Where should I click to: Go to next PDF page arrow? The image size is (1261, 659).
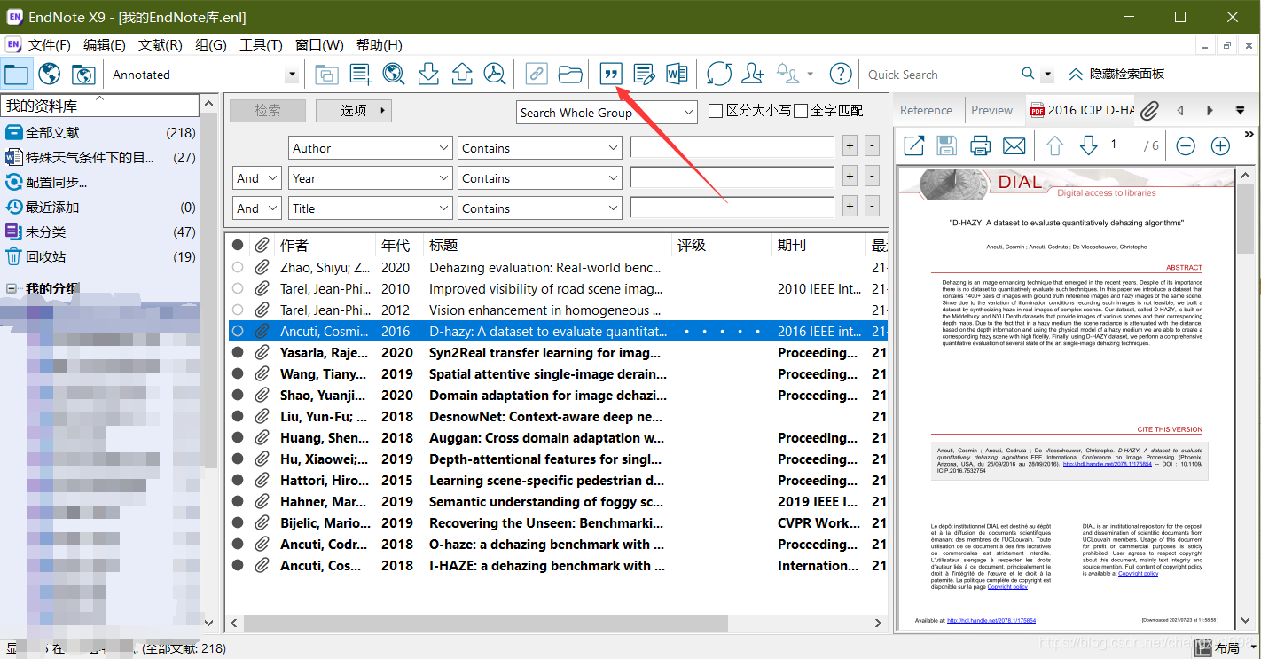[1089, 145]
